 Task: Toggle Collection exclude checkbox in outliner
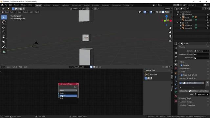coord(180,14)
